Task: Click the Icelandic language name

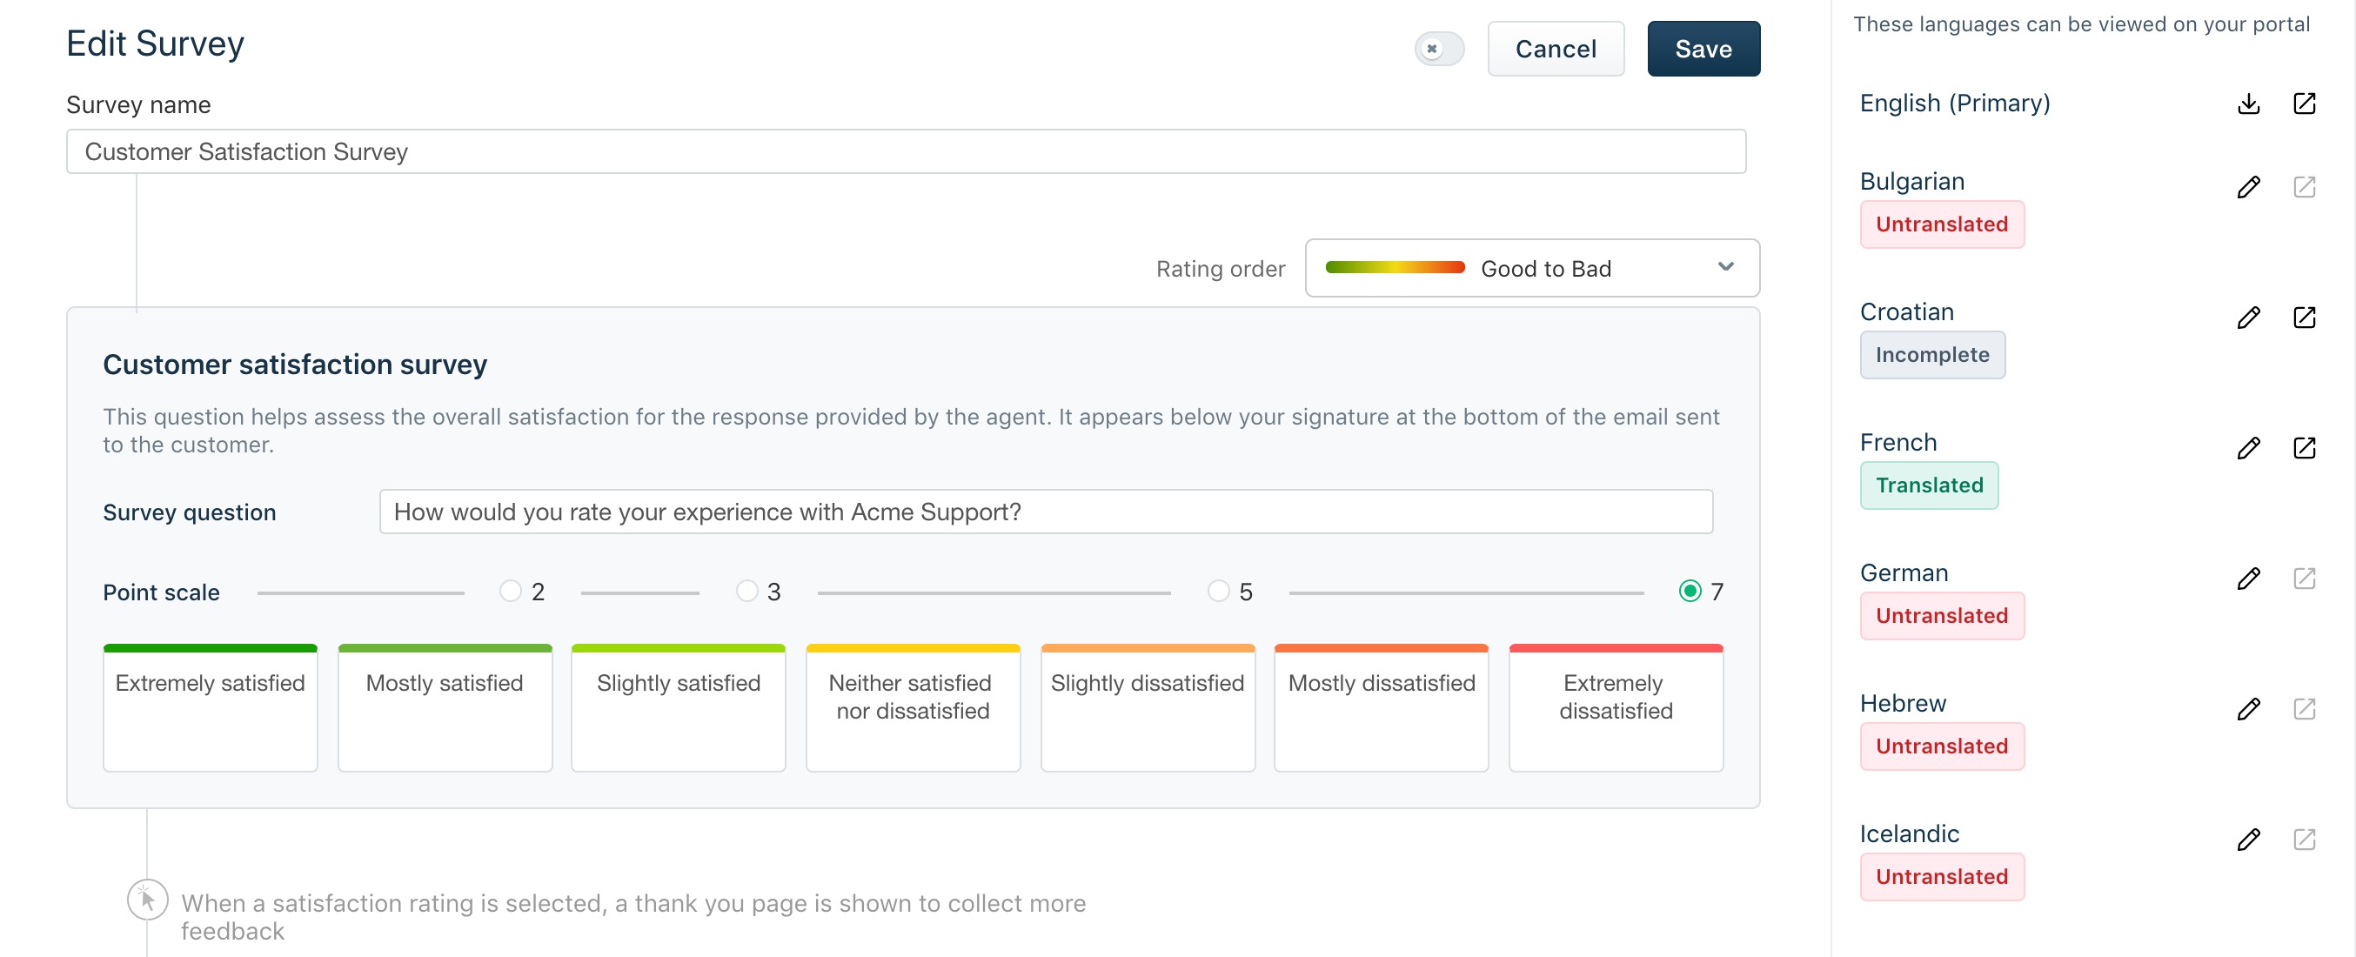Action: (x=1910, y=833)
